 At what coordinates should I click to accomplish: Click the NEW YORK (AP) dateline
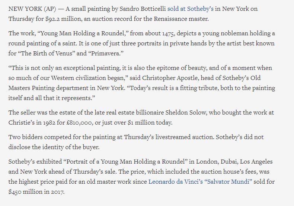32,9
